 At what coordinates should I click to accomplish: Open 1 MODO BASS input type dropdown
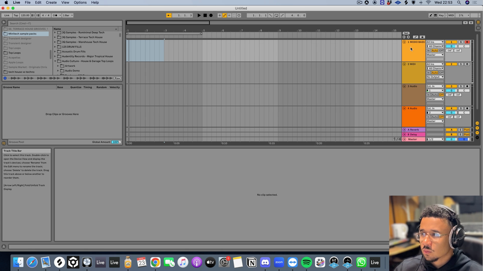click(435, 42)
